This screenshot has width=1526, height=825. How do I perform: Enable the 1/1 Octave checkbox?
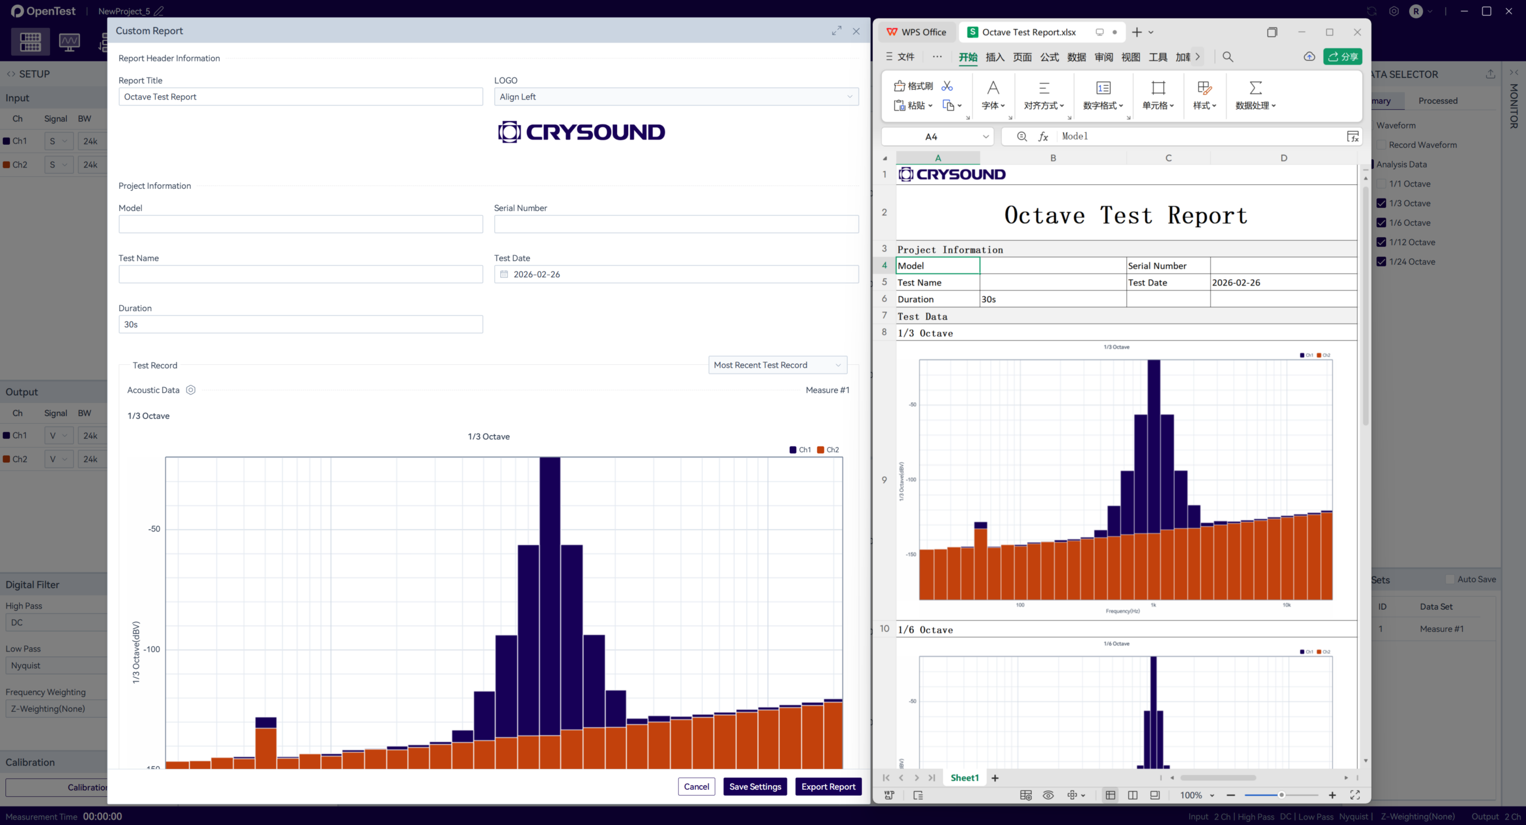pos(1381,184)
